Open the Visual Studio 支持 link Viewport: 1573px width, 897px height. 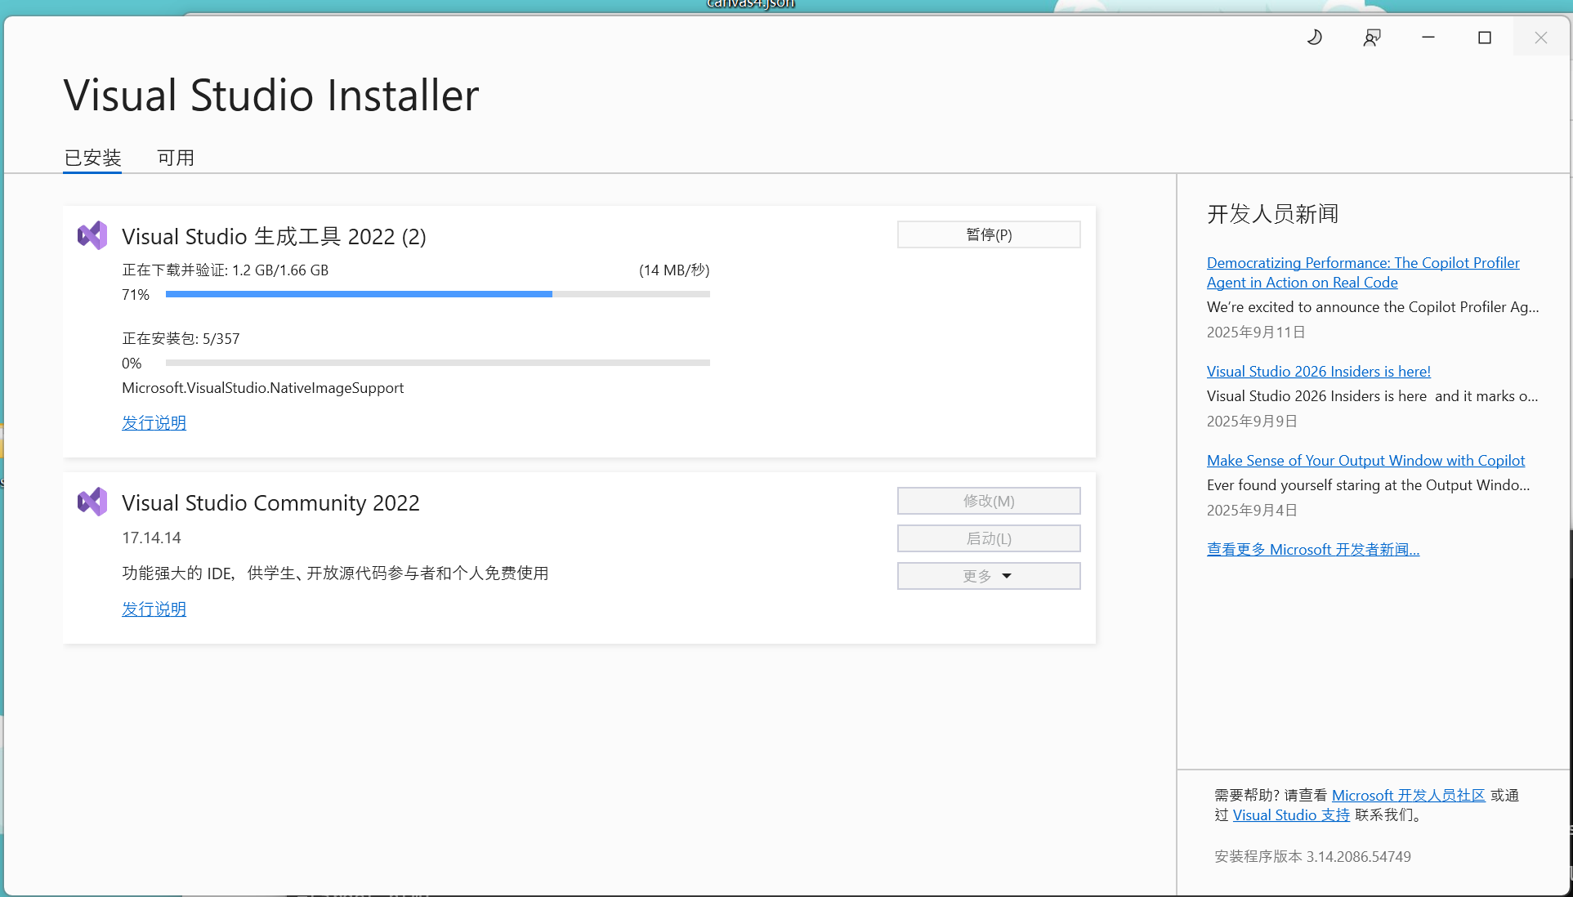pos(1290,814)
